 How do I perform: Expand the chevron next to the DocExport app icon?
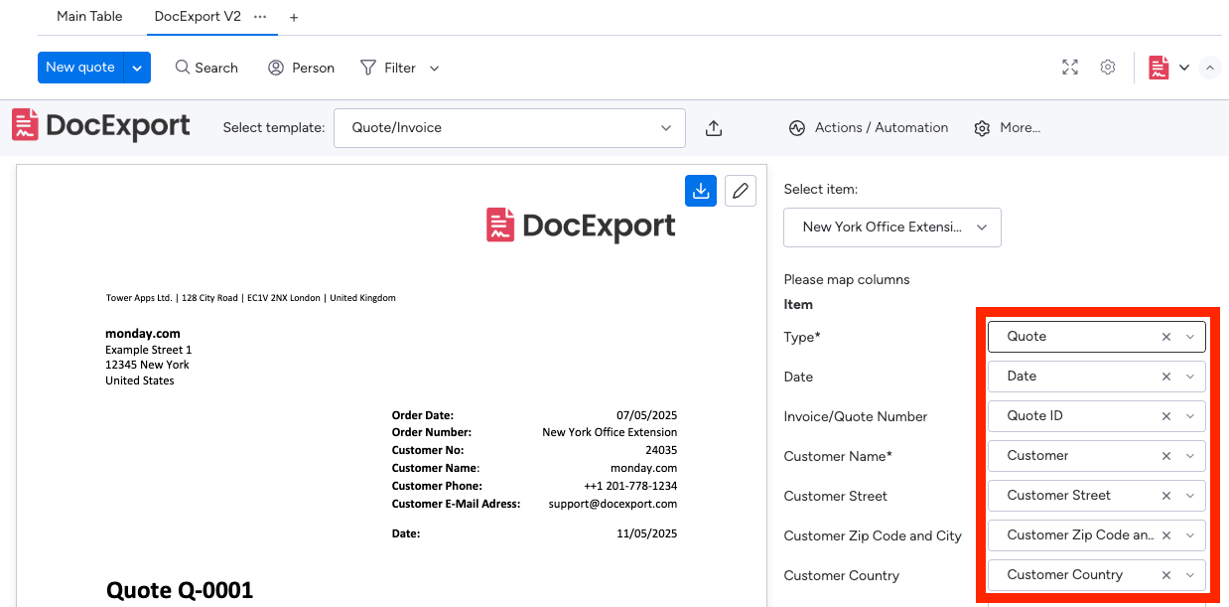pos(1184,68)
